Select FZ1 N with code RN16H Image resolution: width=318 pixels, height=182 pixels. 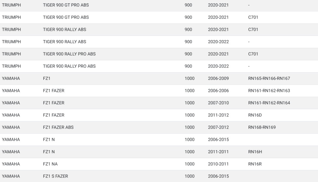[159, 152]
